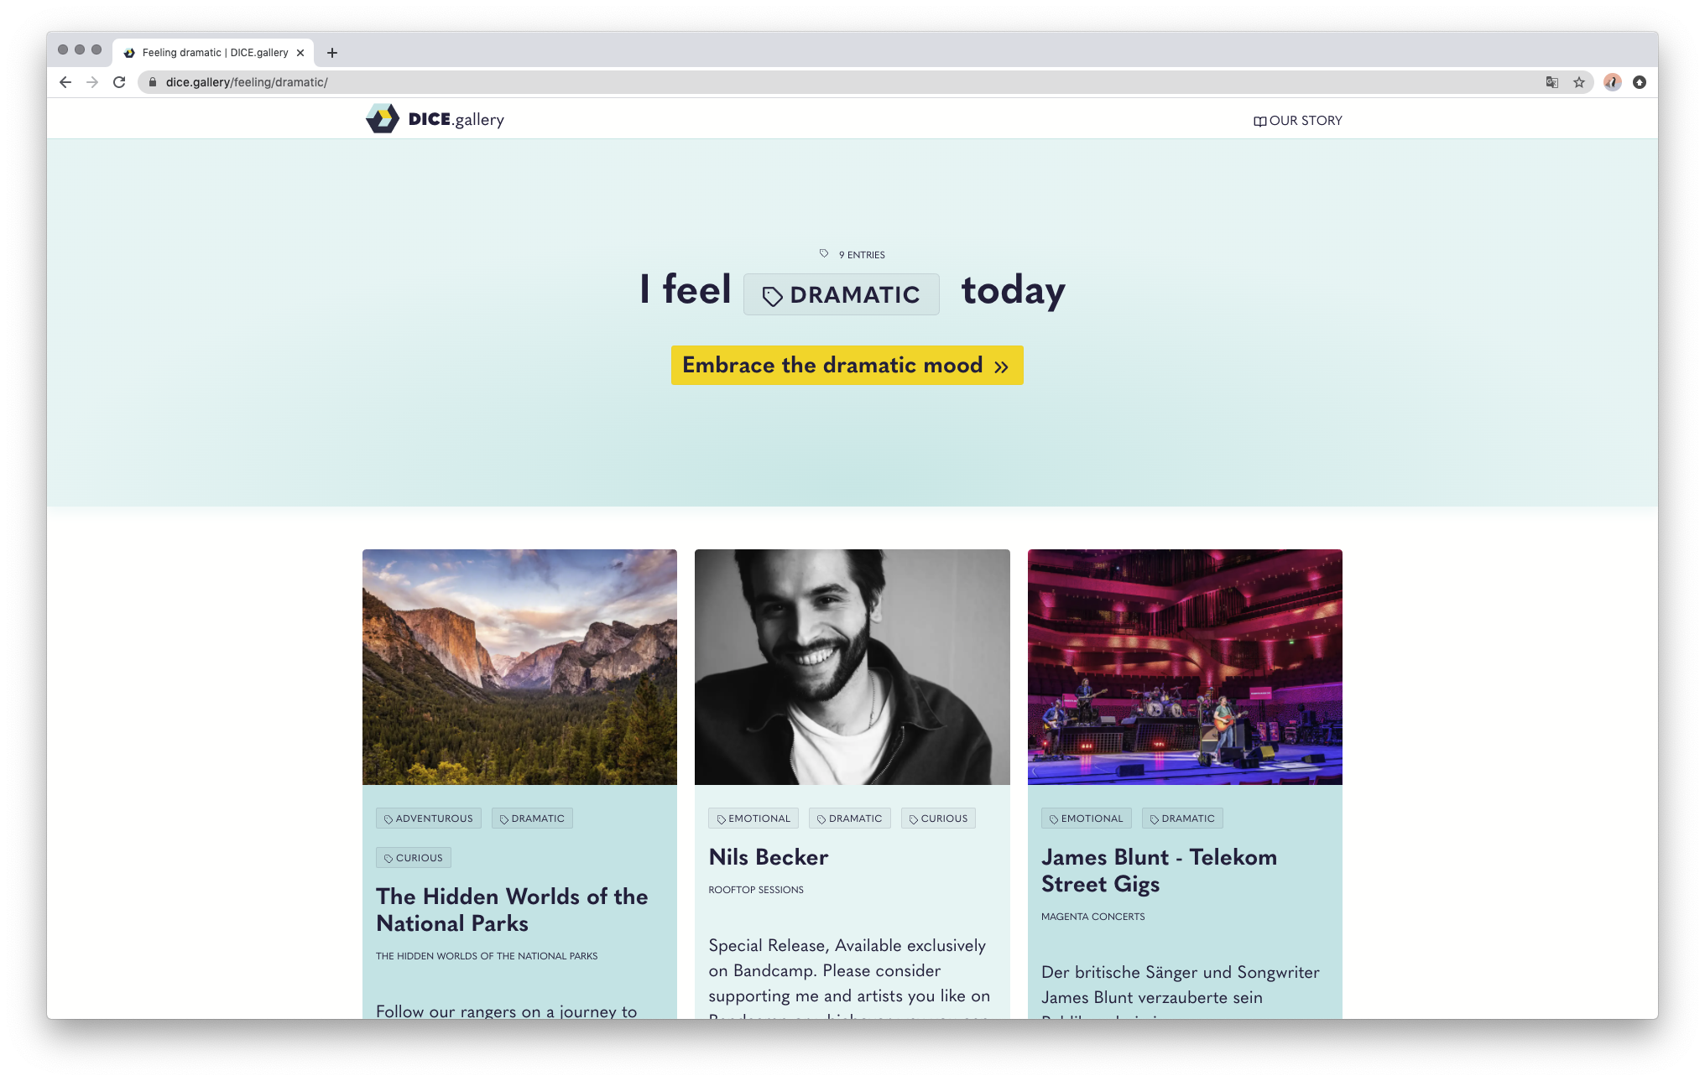
Task: Open the OUR STORY menu link
Action: click(x=1298, y=121)
